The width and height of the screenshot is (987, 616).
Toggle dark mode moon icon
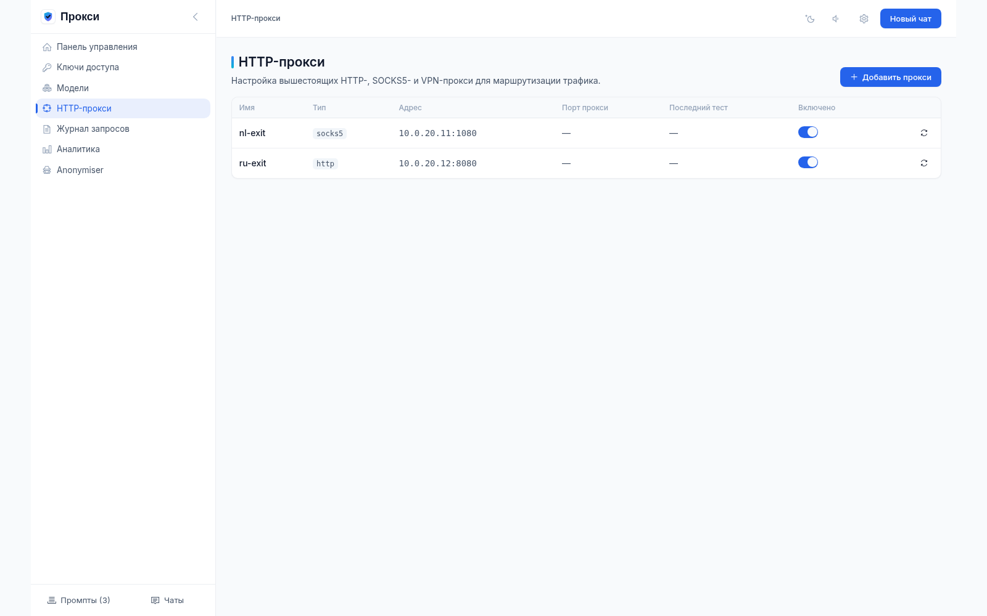tap(810, 18)
